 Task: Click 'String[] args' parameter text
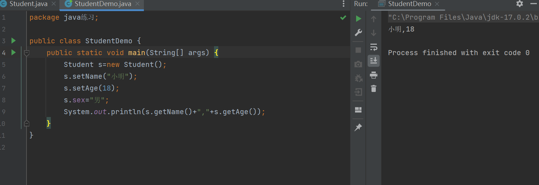178,53
